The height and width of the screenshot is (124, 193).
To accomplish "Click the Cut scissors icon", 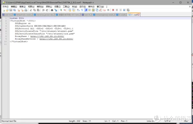I will click(31, 10).
